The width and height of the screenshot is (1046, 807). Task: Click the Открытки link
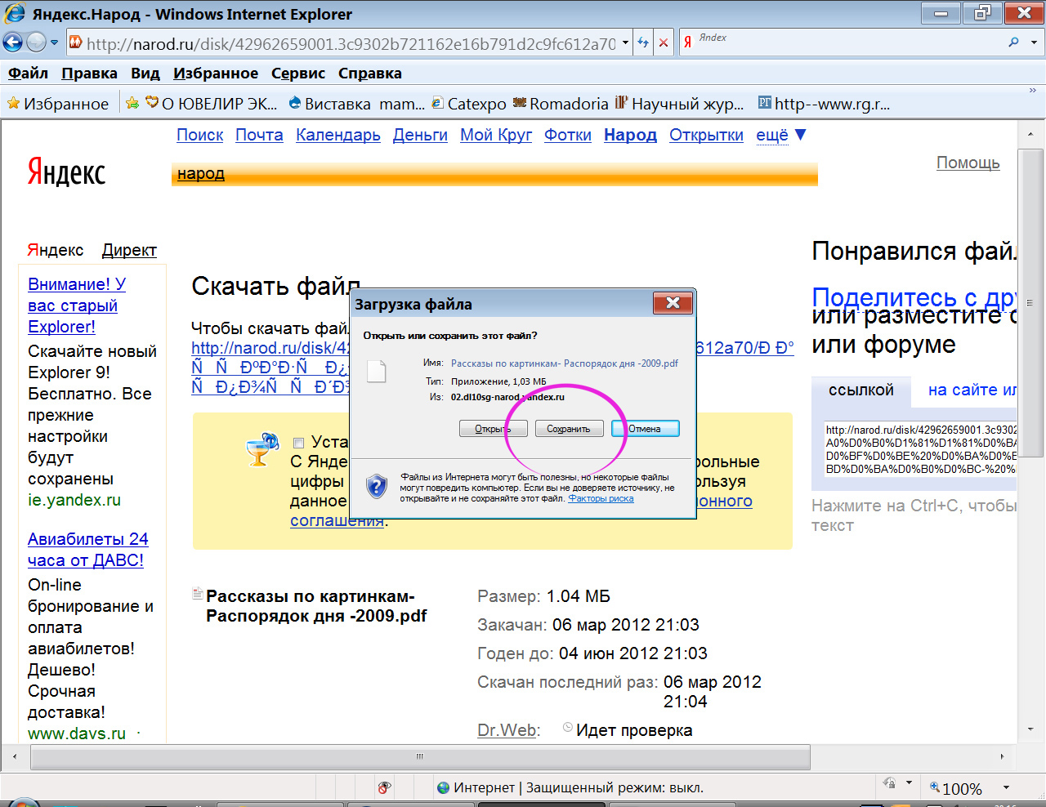[x=706, y=135]
